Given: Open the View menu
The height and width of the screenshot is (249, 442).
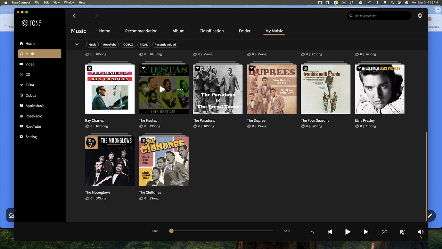Looking at the screenshot, I should coord(56,2).
